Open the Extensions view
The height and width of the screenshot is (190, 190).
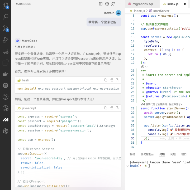pyautogui.click(x=5, y=63)
